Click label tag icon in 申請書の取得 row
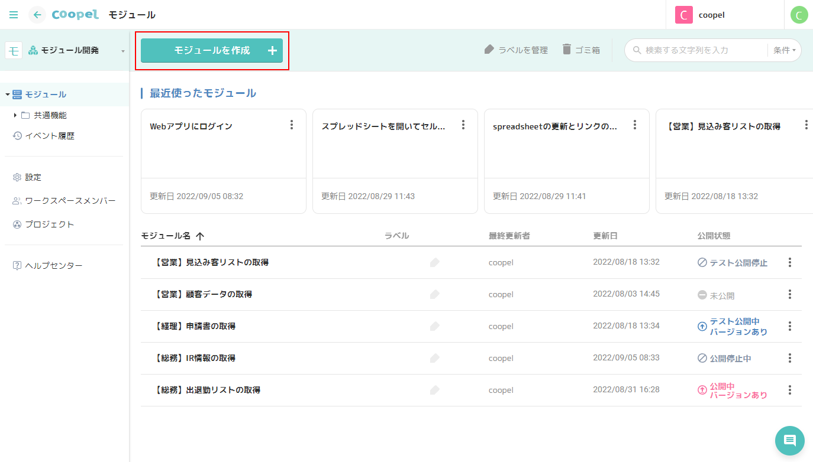Viewport: 813px width, 462px height. pyautogui.click(x=435, y=326)
